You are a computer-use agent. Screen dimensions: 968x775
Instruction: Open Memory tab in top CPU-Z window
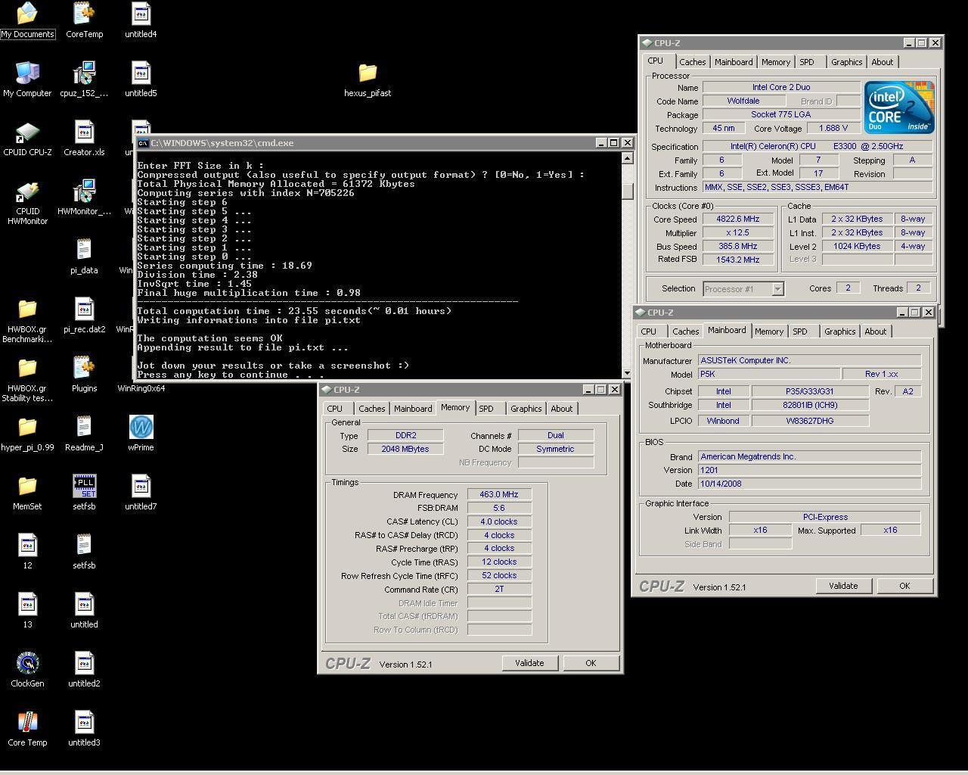click(x=776, y=62)
